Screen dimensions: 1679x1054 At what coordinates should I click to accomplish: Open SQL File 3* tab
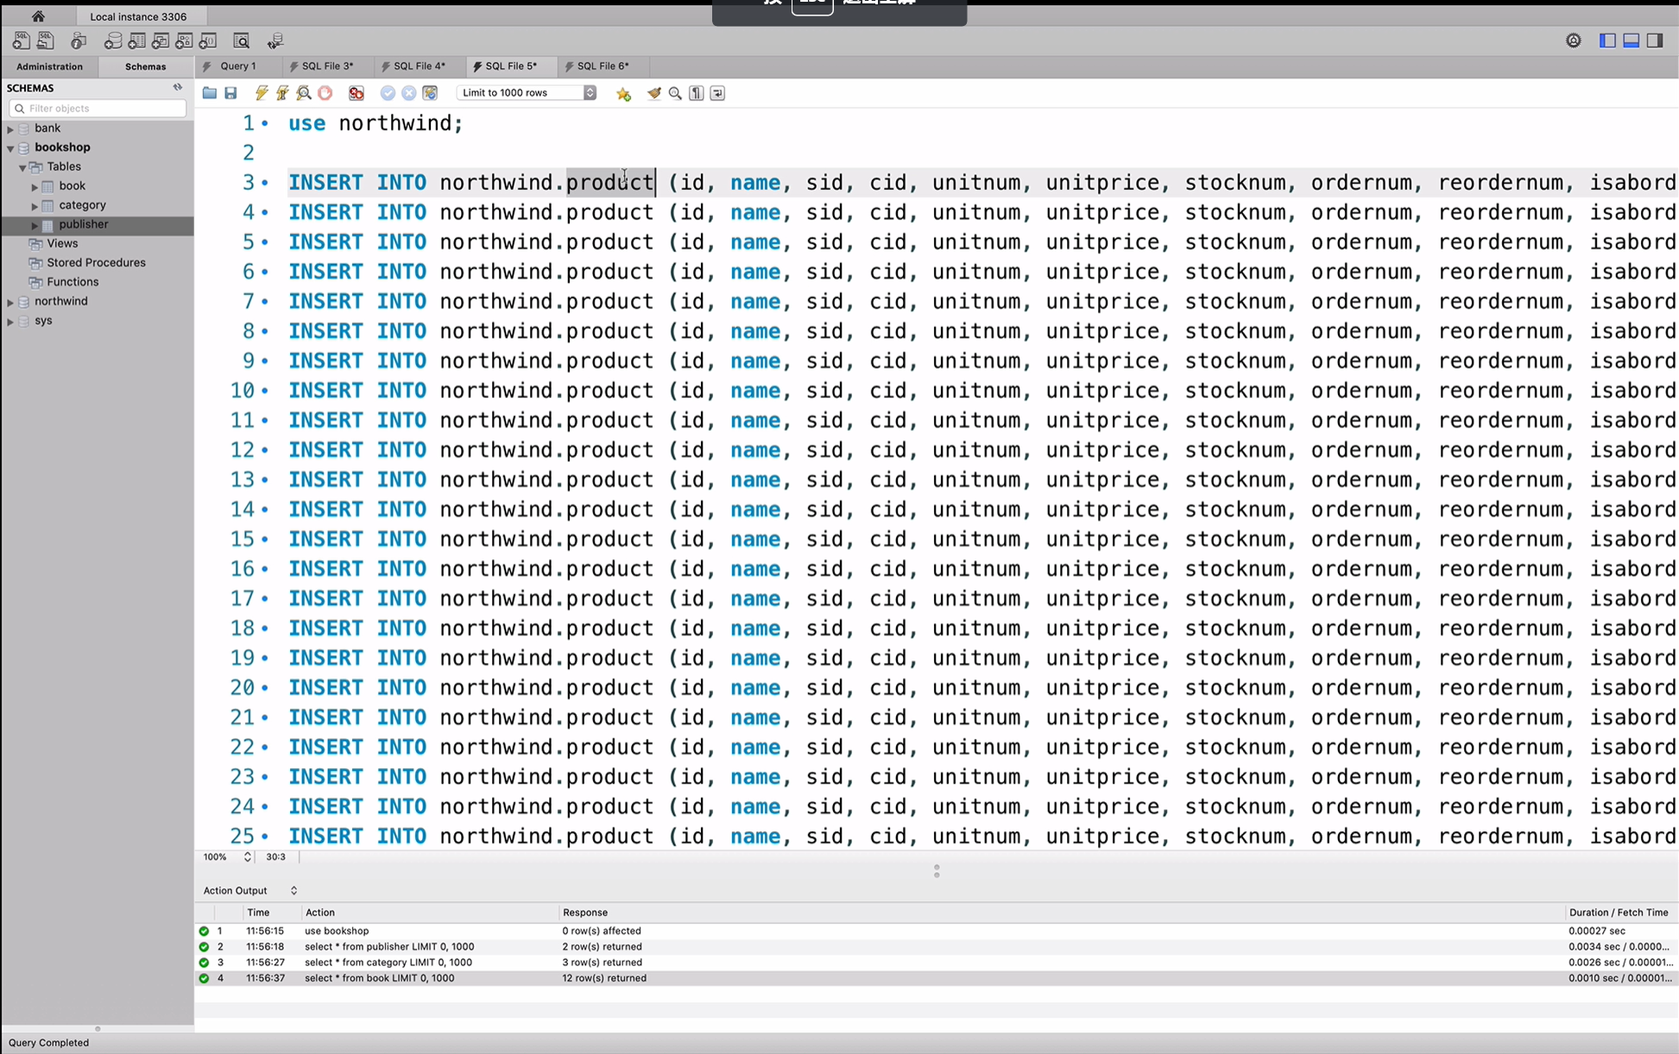point(327,66)
